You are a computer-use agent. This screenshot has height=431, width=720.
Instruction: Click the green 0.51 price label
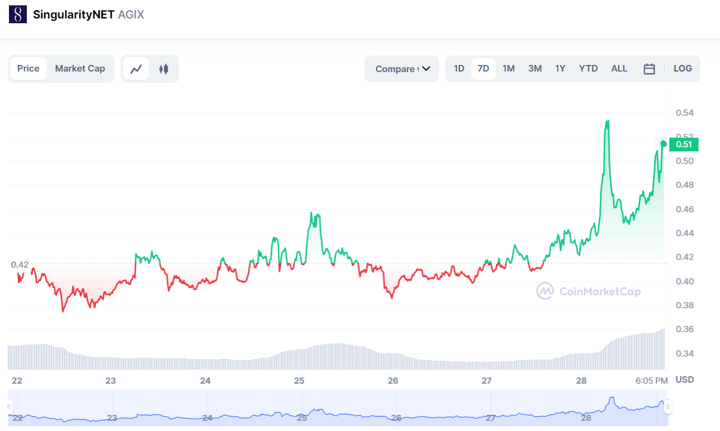tap(684, 144)
